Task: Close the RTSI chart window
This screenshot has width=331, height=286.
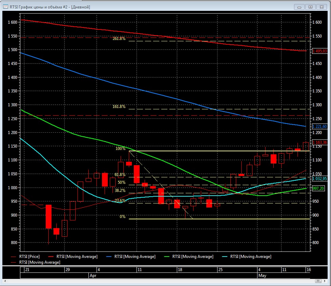Action: click(322, 7)
